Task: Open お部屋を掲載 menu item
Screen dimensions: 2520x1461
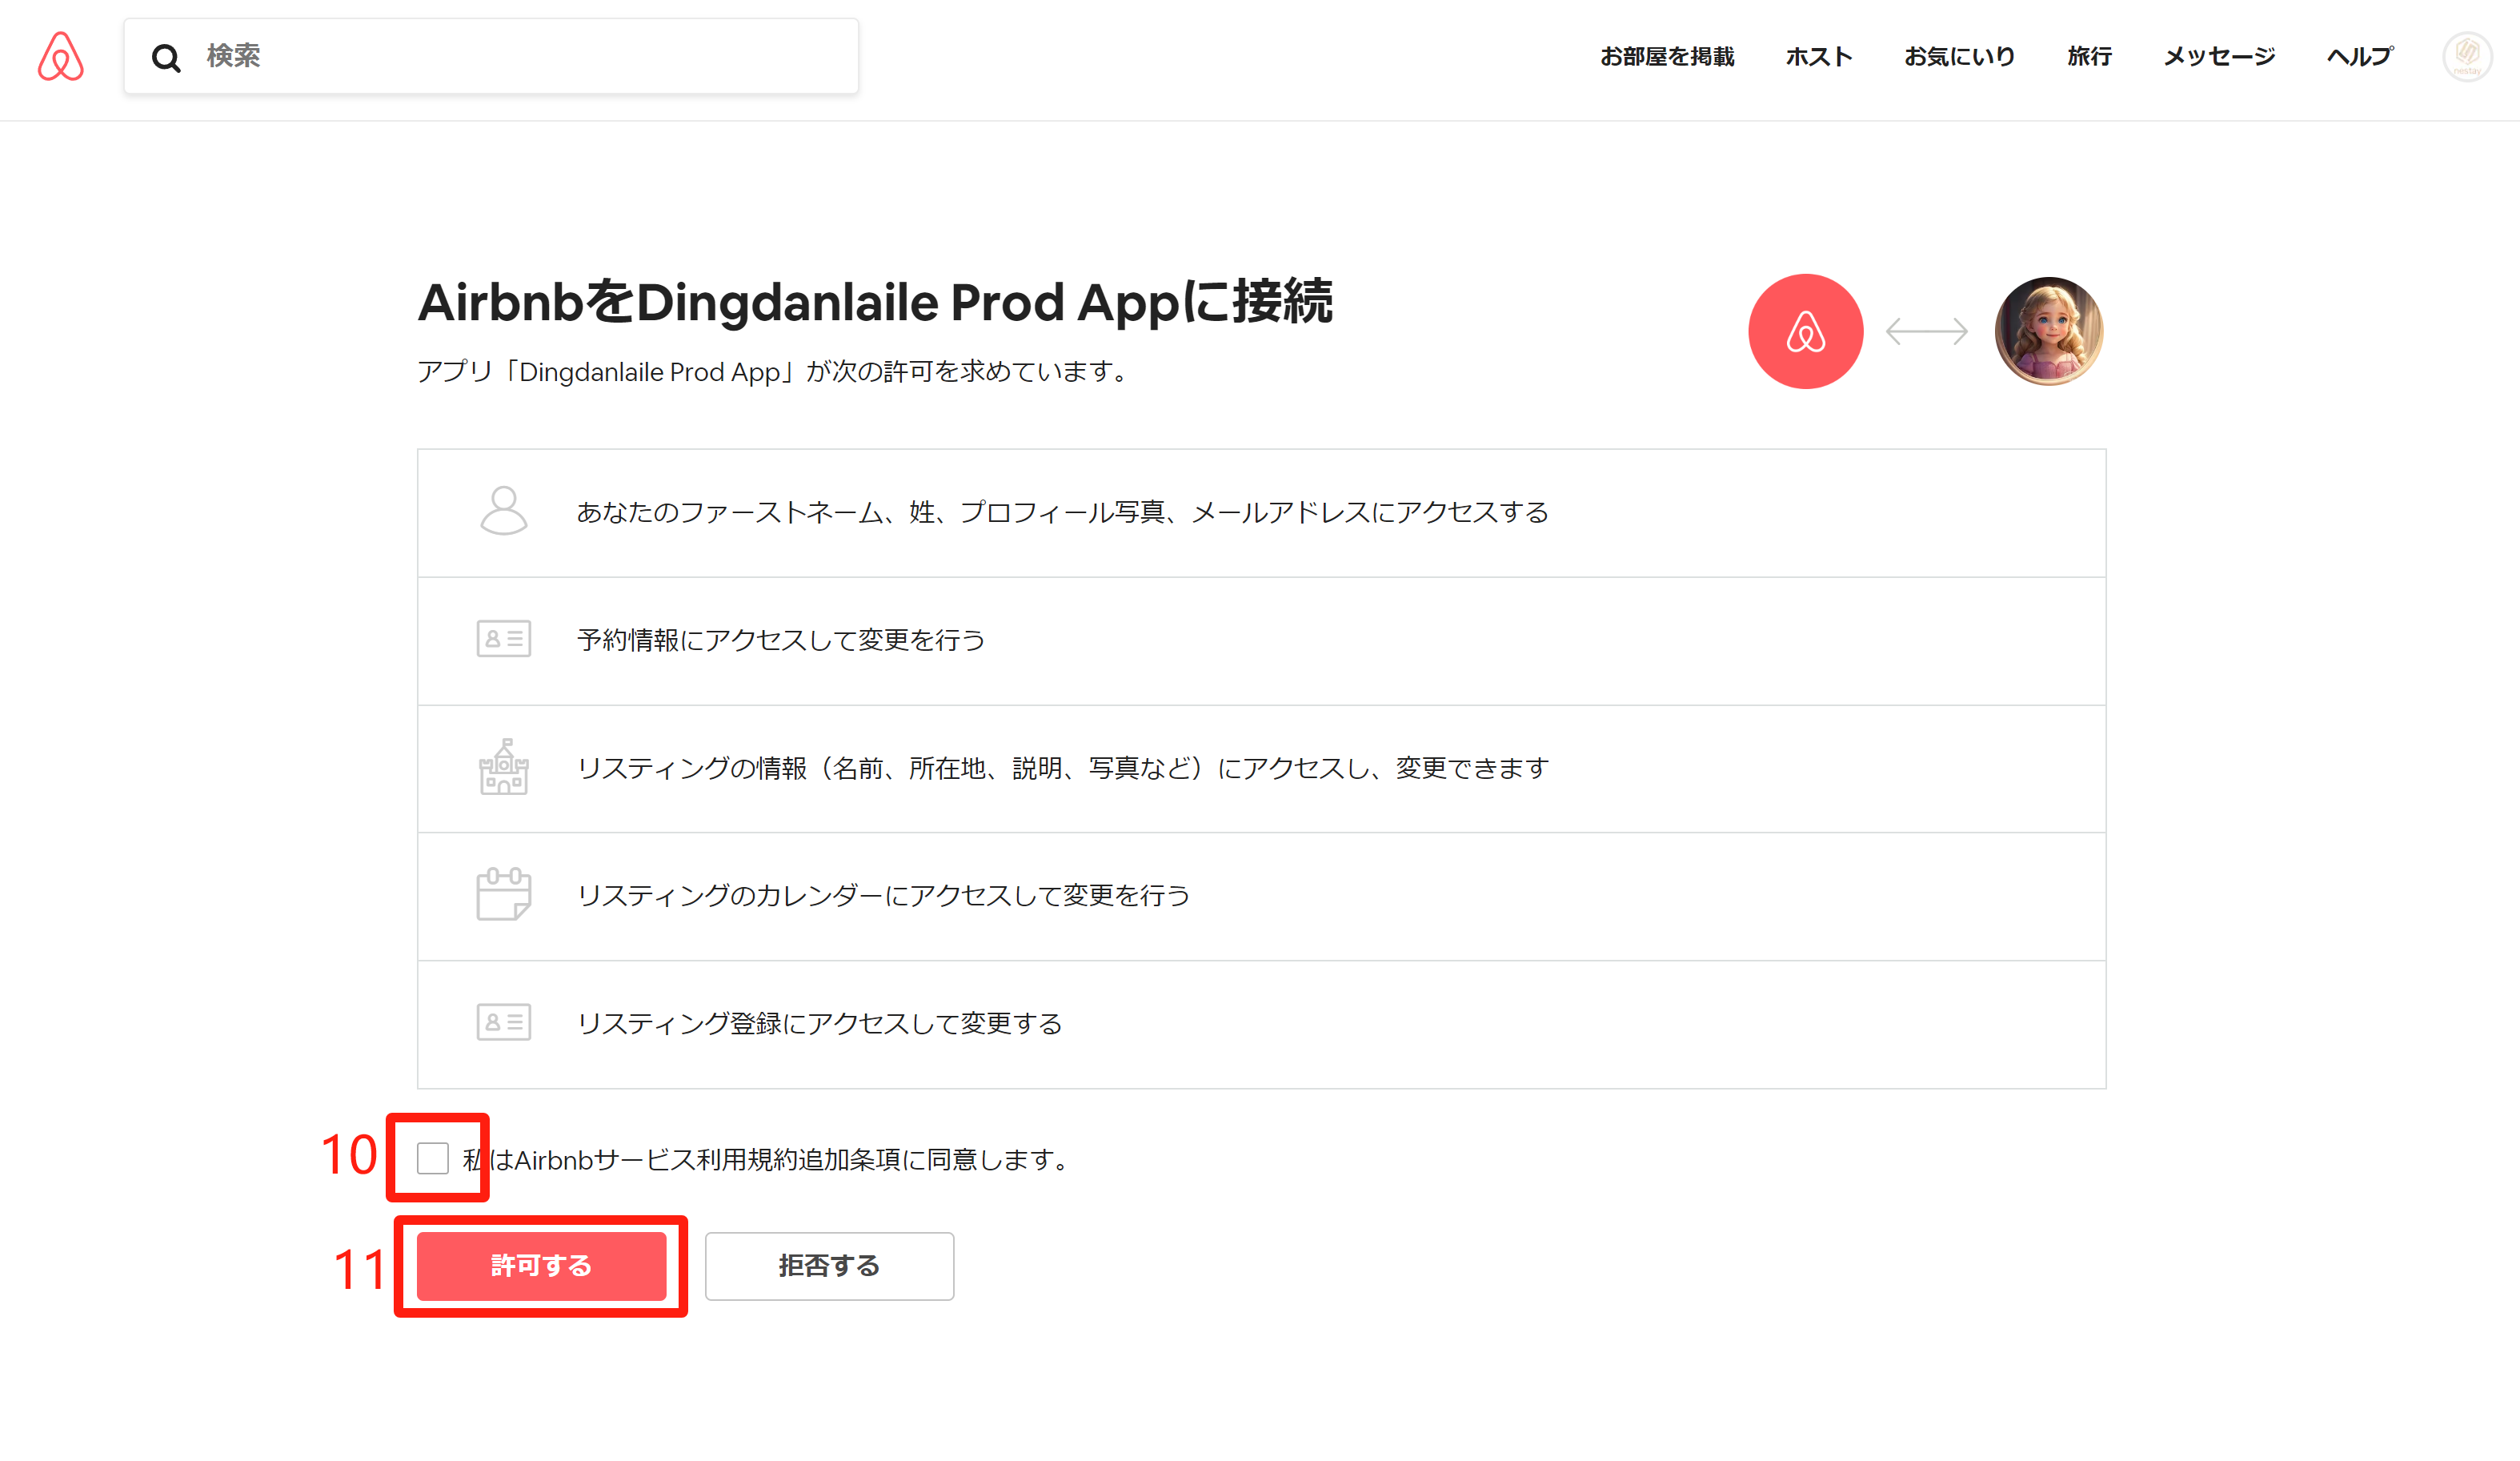Action: click(x=1667, y=57)
